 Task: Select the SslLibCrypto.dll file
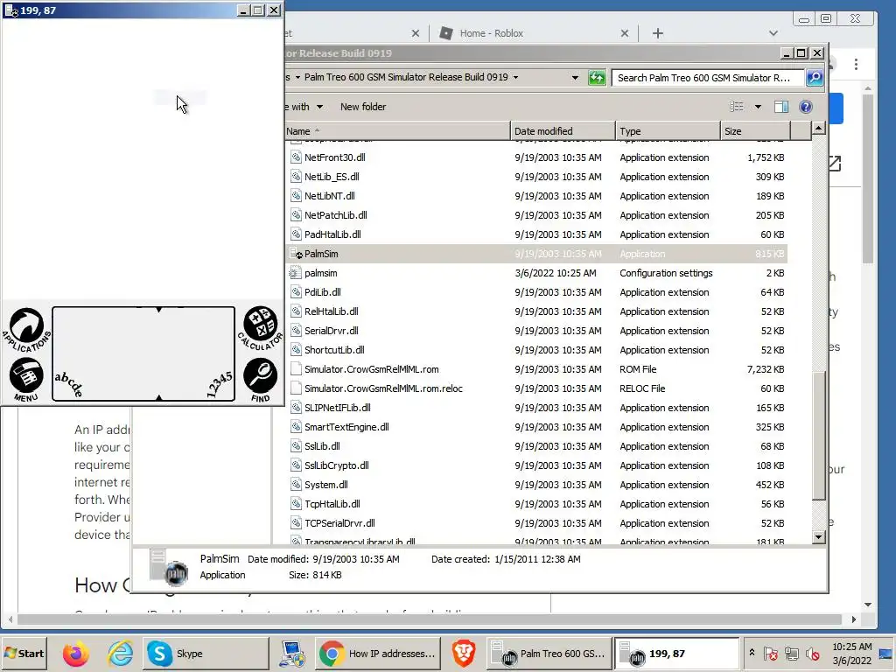pos(337,465)
